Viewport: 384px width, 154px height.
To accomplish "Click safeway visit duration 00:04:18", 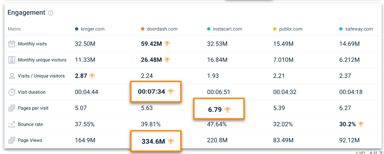I will pos(351,92).
